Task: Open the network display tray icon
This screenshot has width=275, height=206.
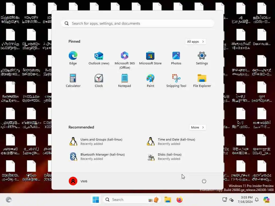Action: (225, 200)
